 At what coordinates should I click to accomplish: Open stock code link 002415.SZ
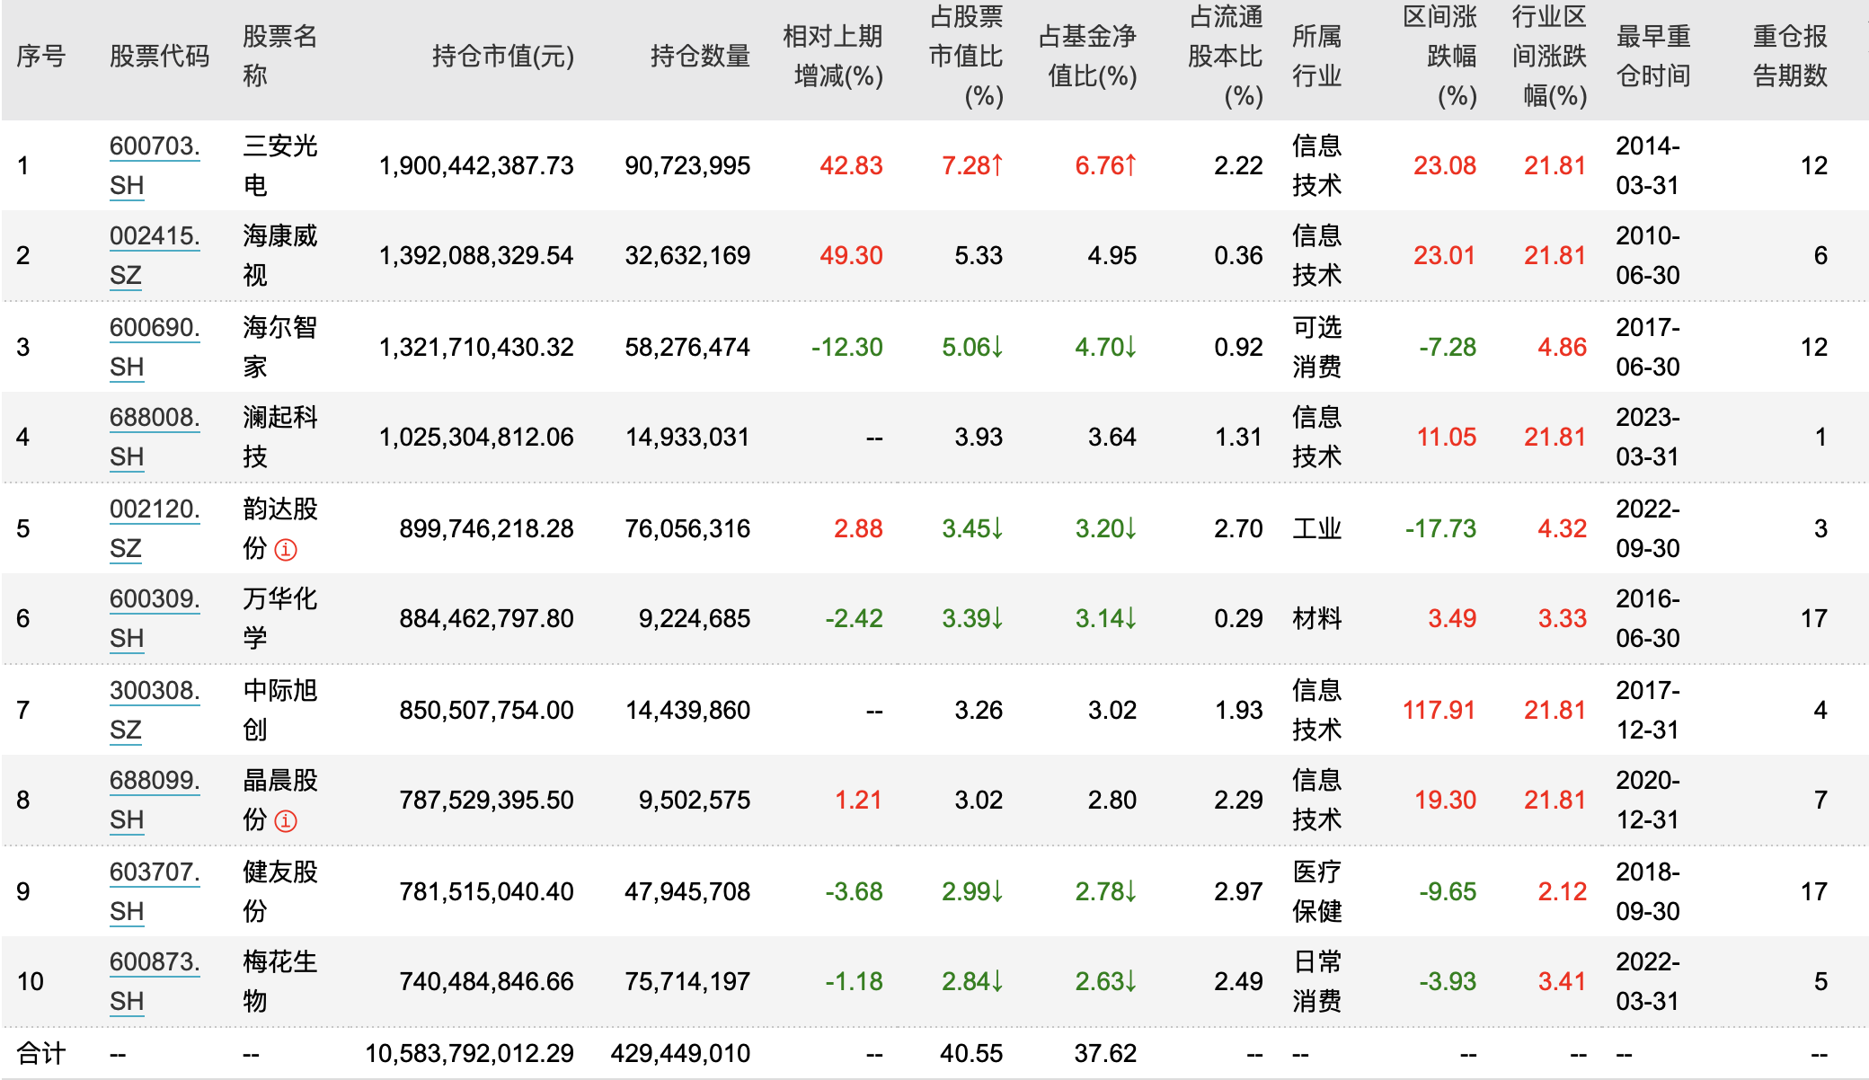pos(155,255)
